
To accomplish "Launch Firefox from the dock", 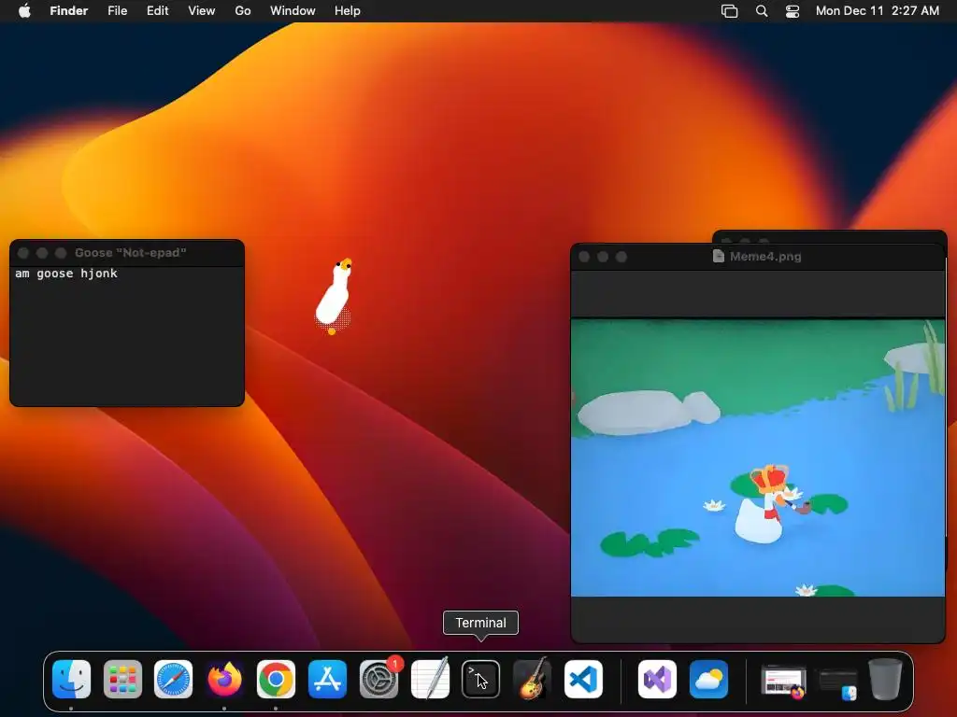I will [224, 680].
